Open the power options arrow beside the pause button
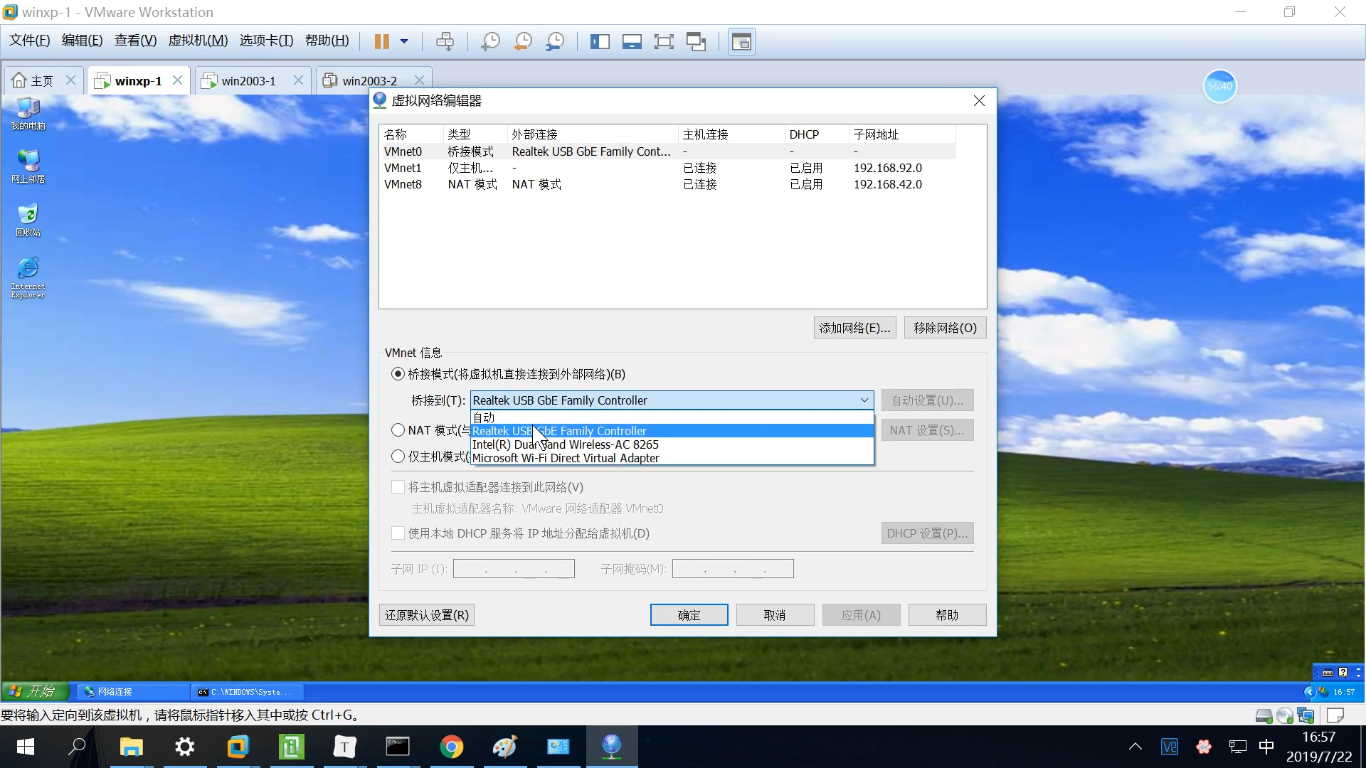The width and height of the screenshot is (1366, 768). pos(404,41)
